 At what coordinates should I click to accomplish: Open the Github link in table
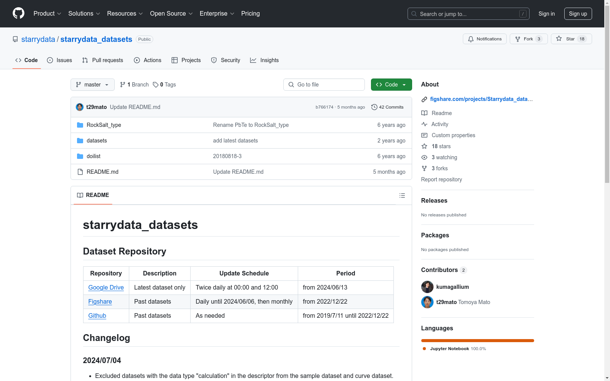[x=97, y=316]
